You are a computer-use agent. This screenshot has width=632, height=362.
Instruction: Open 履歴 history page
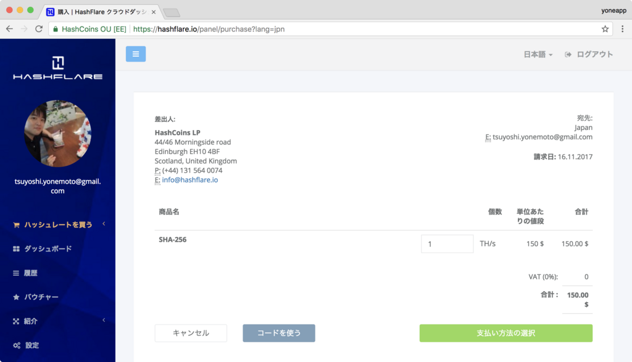(x=31, y=273)
